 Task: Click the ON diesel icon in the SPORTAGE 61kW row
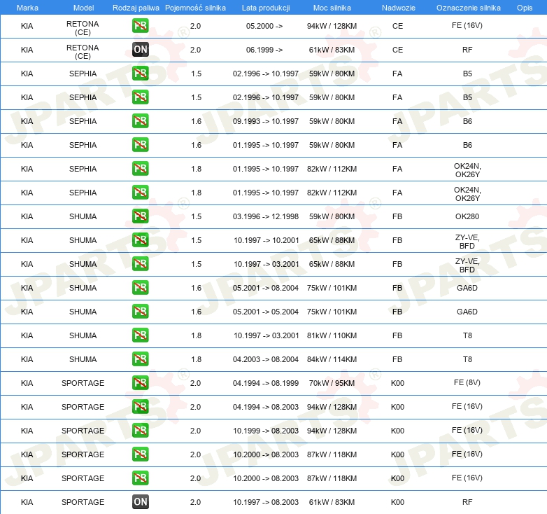coord(140,502)
